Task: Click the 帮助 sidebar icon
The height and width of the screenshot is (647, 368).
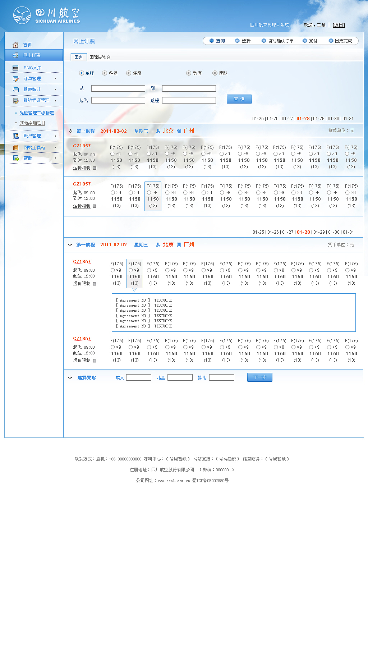Action: (15, 158)
